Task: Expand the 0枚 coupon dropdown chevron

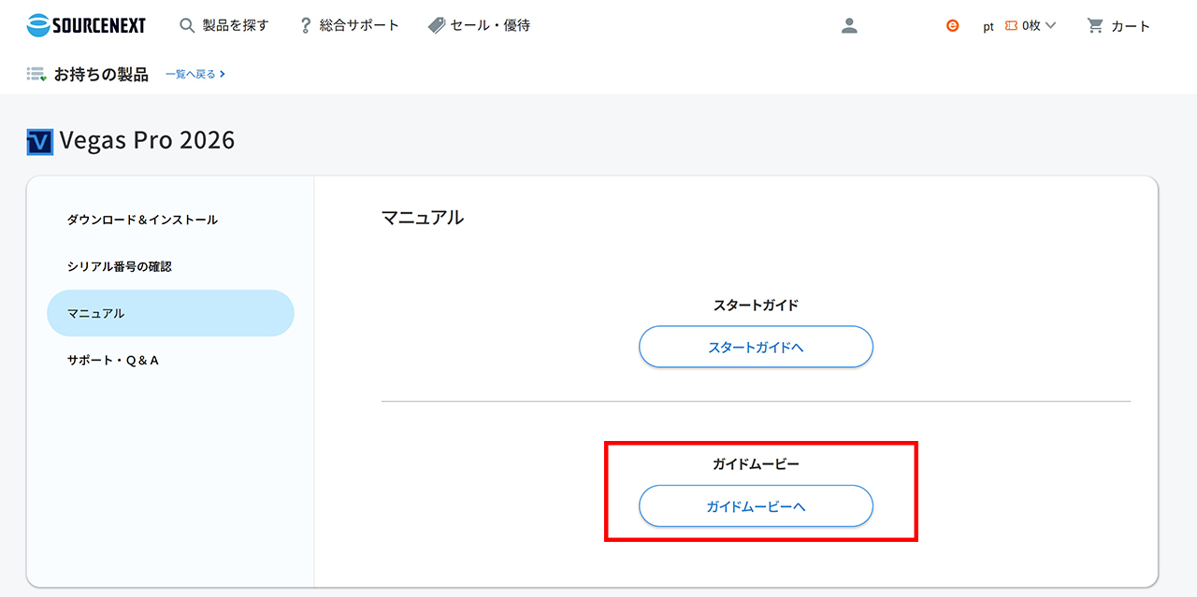Action: [1050, 26]
